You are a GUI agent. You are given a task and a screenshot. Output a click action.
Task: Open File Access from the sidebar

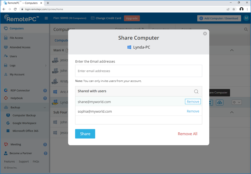(x=16, y=38)
